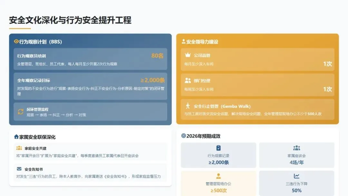The image size is (348, 196).
Task: Click the 家属座谈会 label
Action: [x=296, y=156]
